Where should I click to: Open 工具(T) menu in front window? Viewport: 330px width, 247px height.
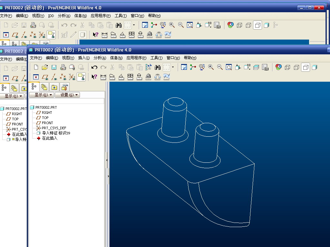click(156, 58)
